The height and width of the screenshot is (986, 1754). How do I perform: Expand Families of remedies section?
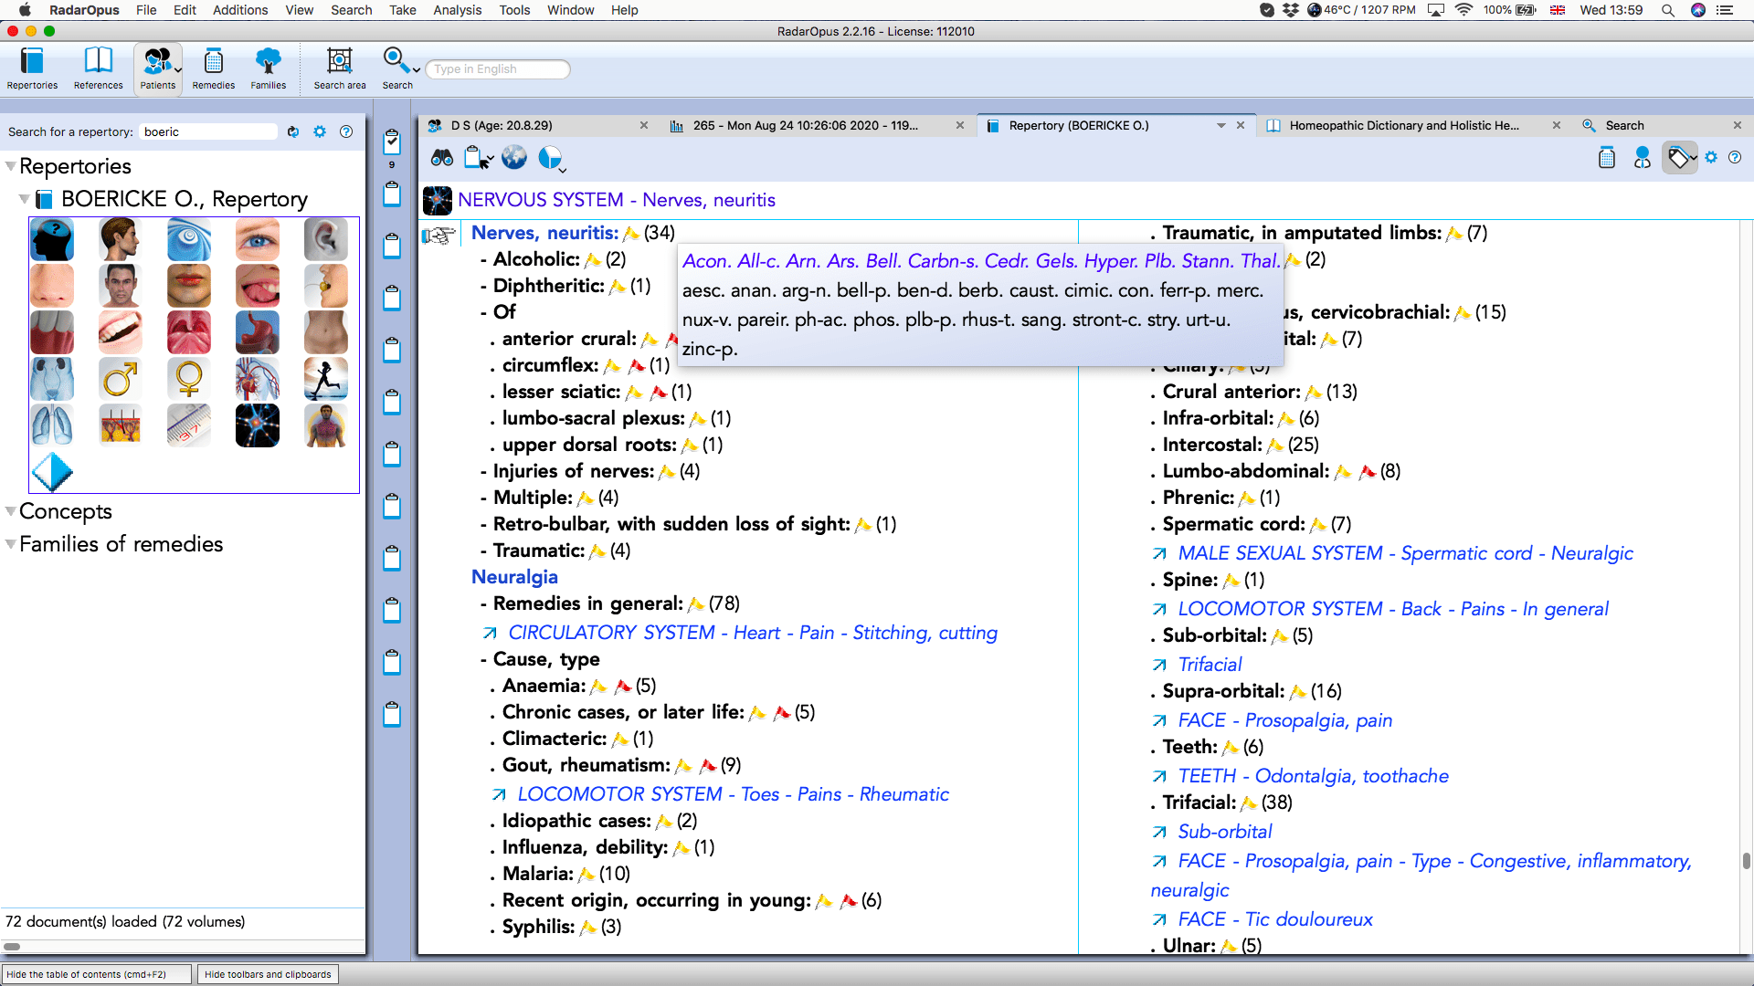11,544
